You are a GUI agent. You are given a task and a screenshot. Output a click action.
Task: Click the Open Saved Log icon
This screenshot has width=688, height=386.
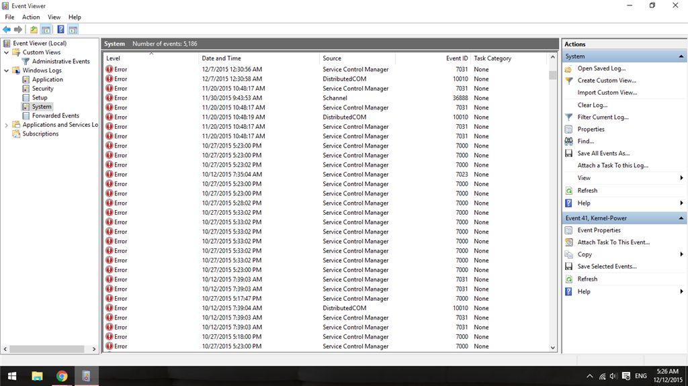pos(568,68)
